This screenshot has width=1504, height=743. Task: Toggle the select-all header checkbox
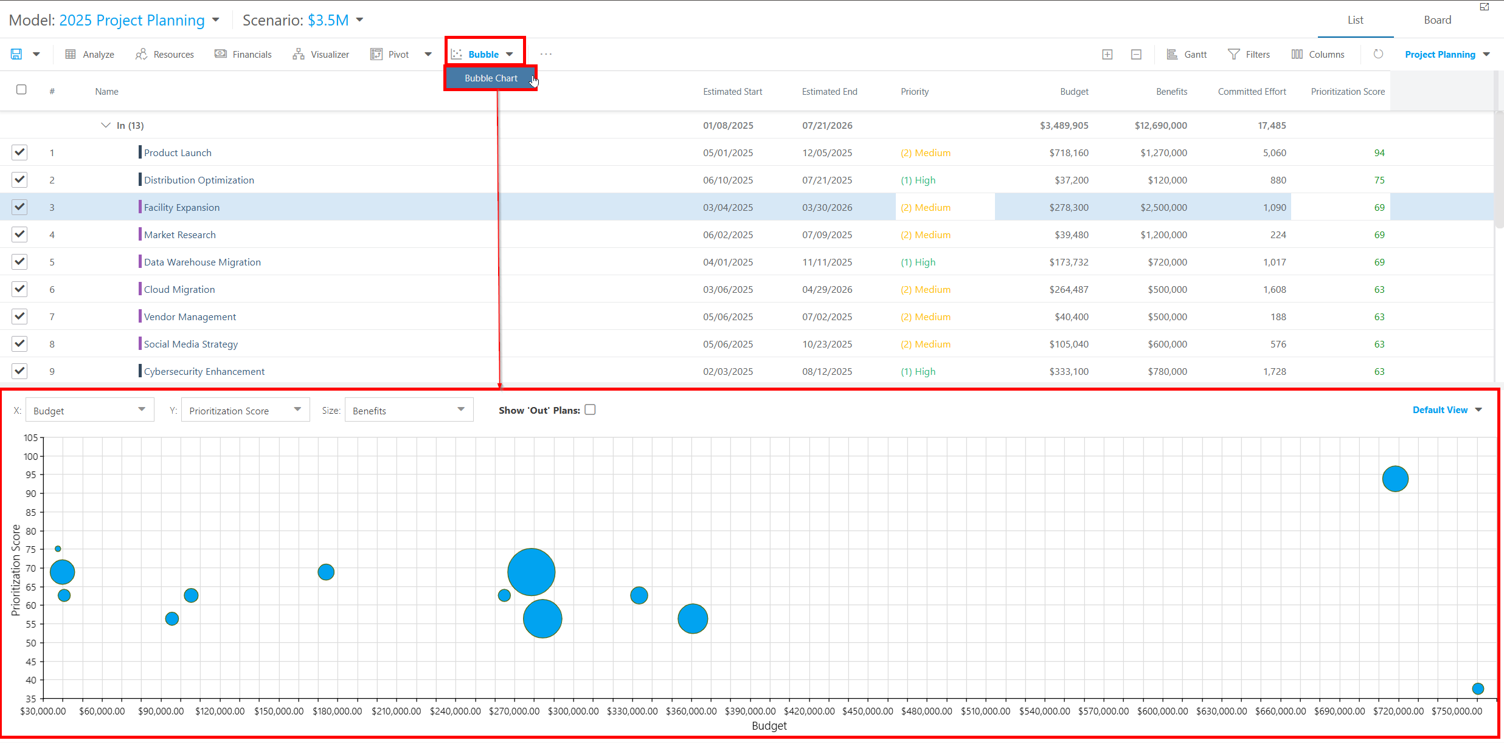[x=21, y=89]
